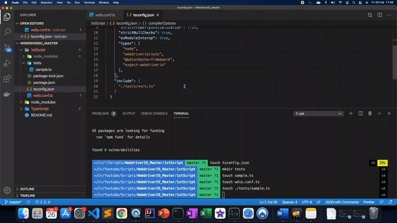Viewport: 397px width, 223px height.
Task: Open sample.ts in the explorer
Action: pyautogui.click(x=43, y=69)
